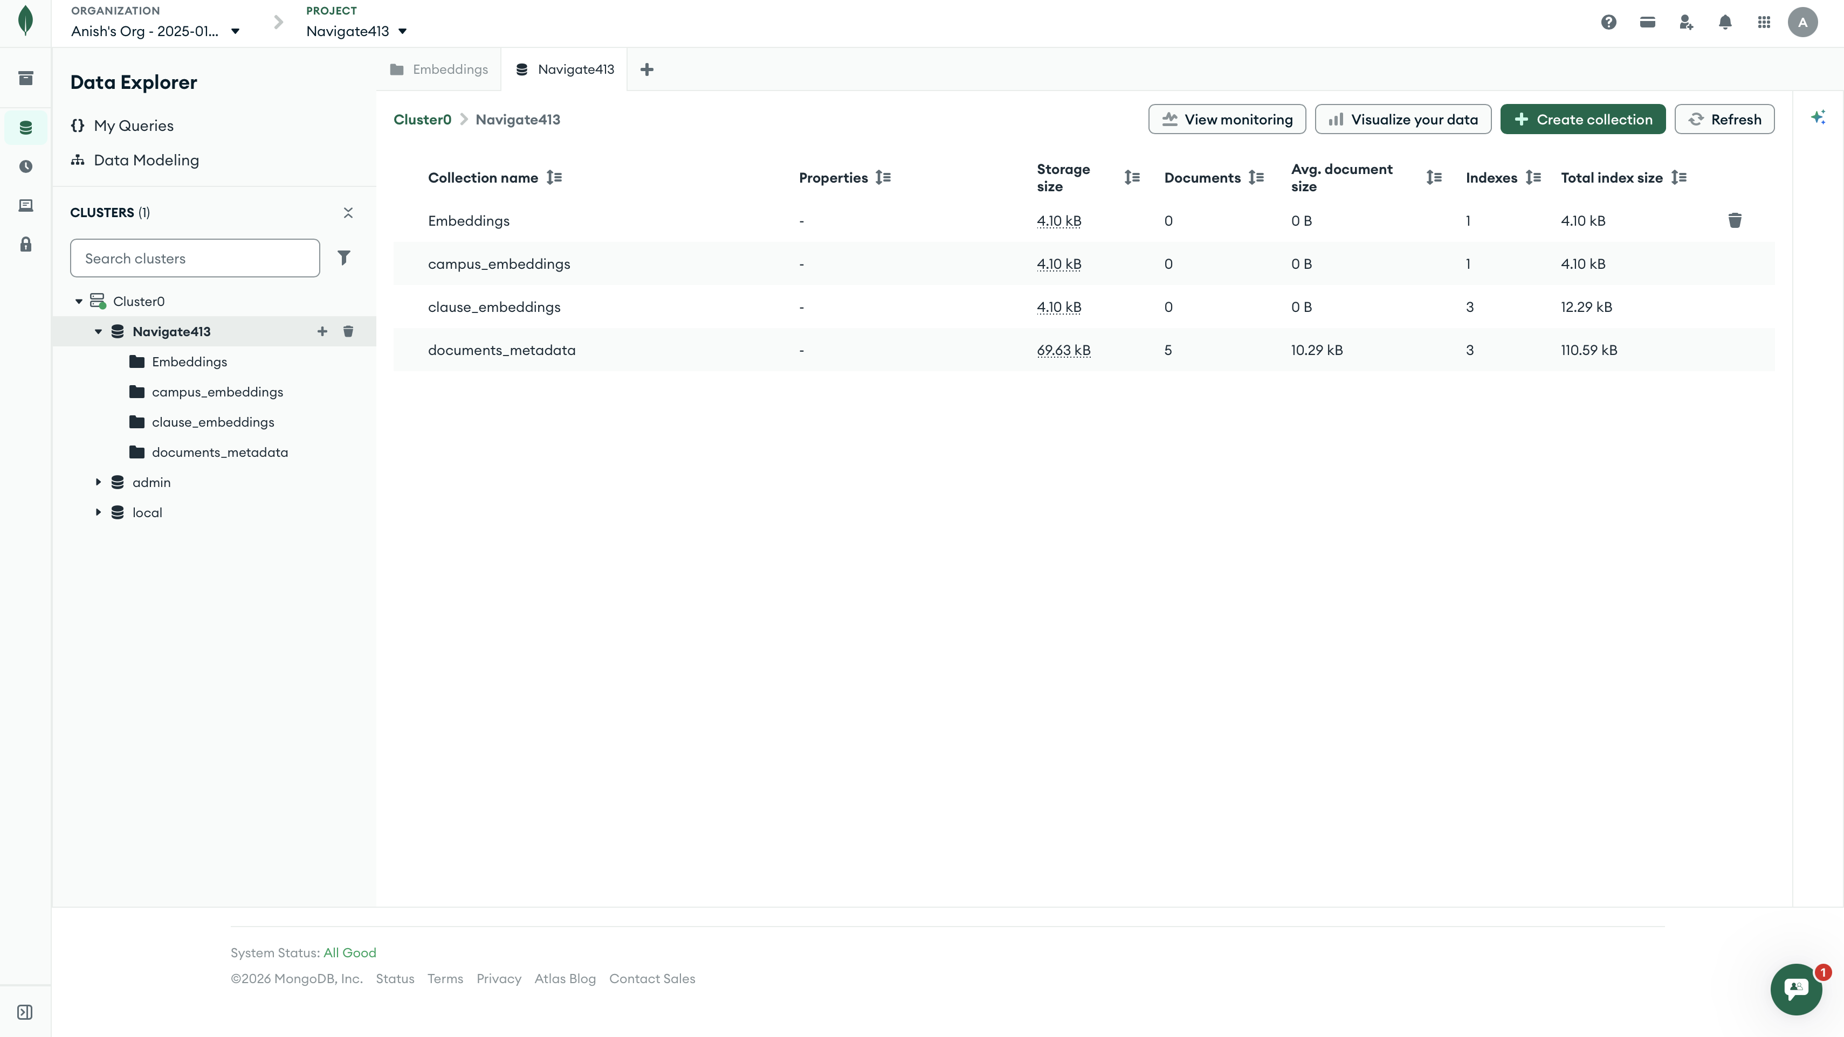Sort by Collection name column
1844x1037 pixels.
point(554,177)
